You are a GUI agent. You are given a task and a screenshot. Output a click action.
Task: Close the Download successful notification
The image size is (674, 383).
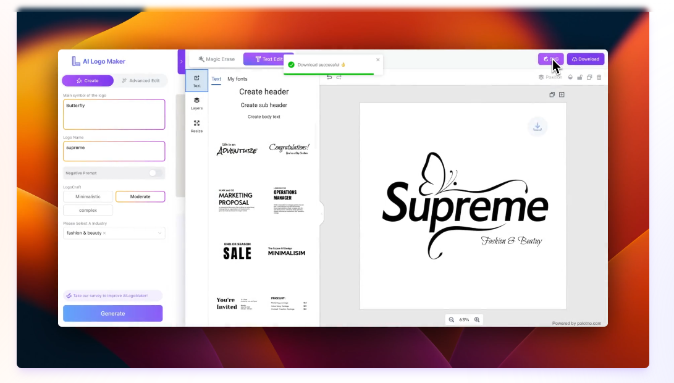(x=378, y=60)
